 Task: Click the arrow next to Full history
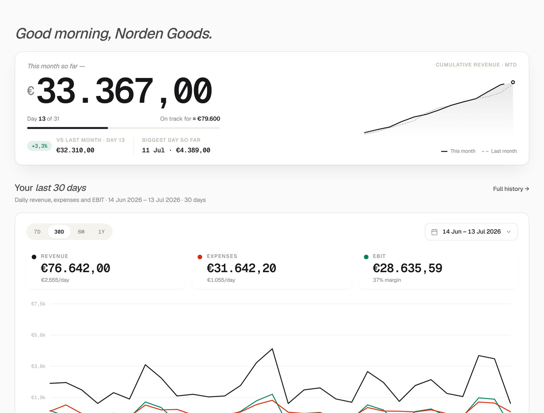coord(527,189)
